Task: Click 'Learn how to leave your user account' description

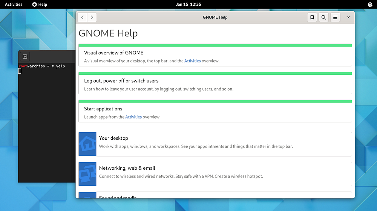Action: (x=159, y=89)
